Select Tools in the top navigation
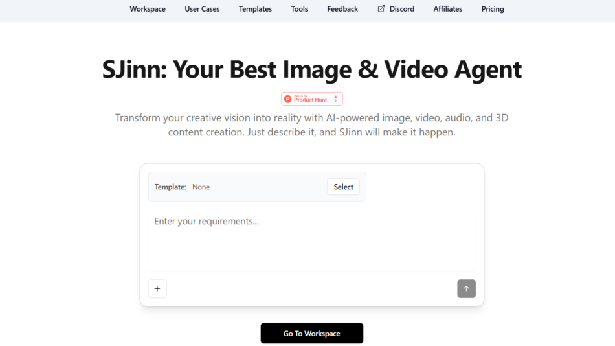 (299, 9)
